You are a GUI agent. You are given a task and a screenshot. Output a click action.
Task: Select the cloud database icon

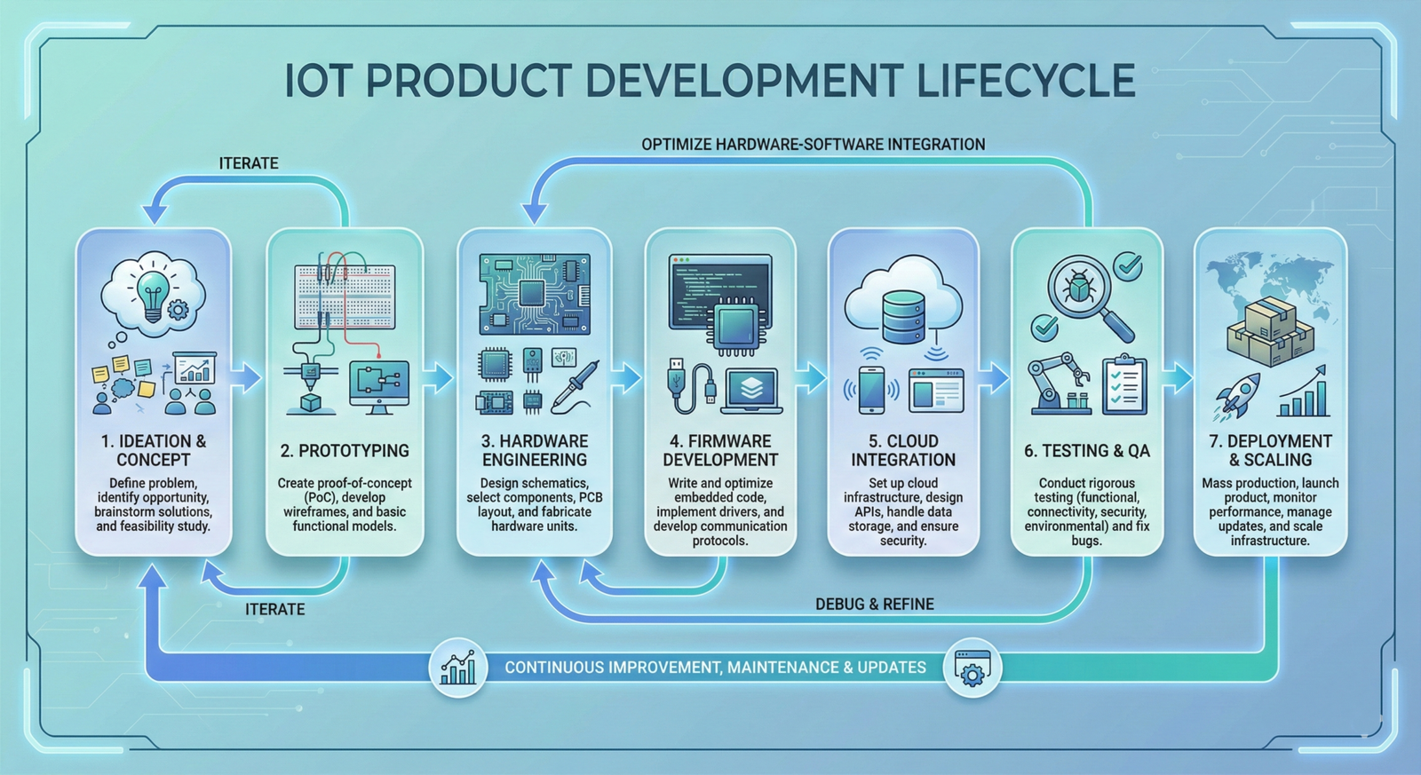[x=903, y=302]
